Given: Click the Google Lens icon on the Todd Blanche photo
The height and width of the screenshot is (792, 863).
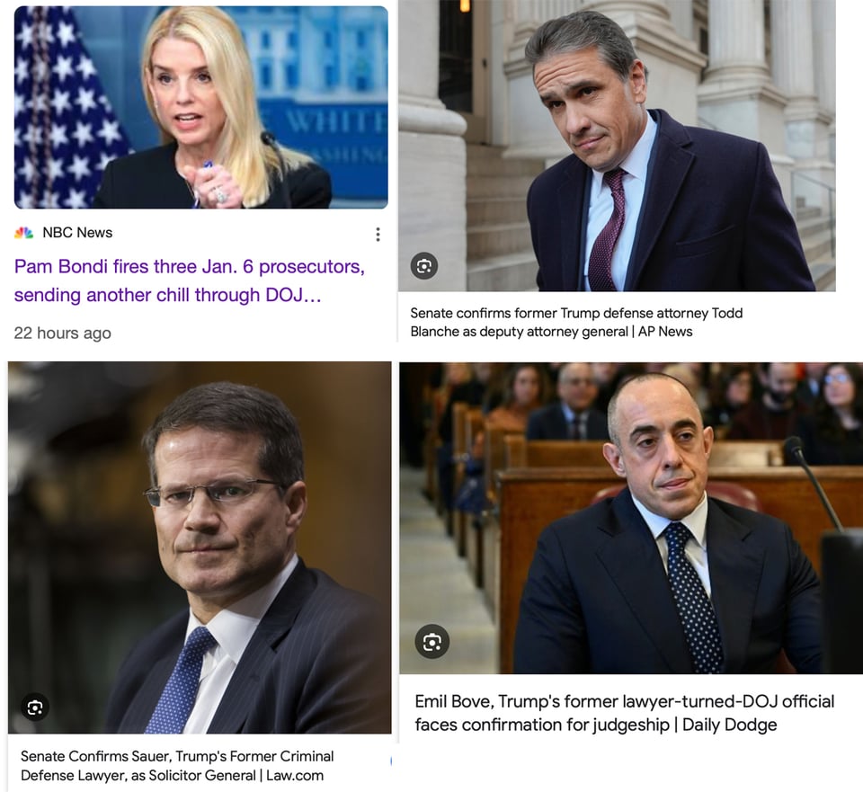Looking at the screenshot, I should [423, 266].
